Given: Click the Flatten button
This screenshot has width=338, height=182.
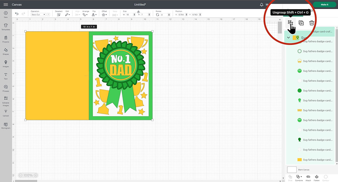Looking at the screenshot, I should coord(317,177).
